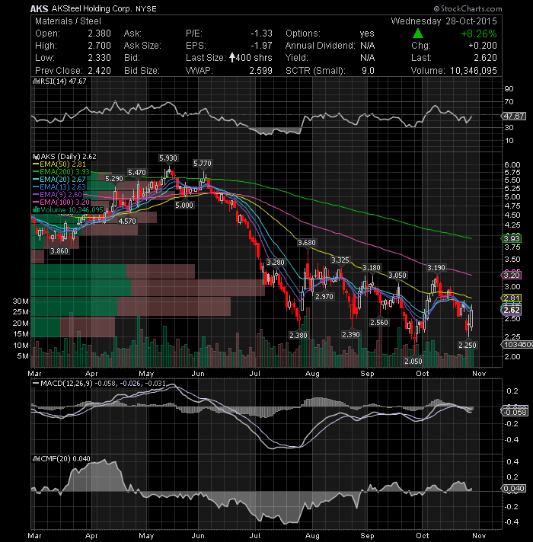The height and width of the screenshot is (542, 533).
Task: Click the AKS ticker symbol in the title
Action: 39,8
